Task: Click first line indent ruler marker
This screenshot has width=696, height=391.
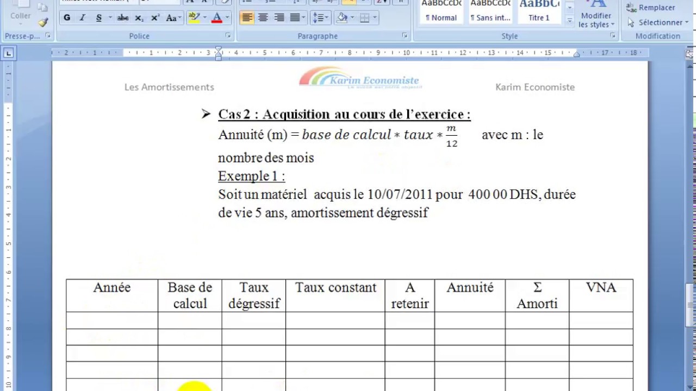Action: [218, 50]
